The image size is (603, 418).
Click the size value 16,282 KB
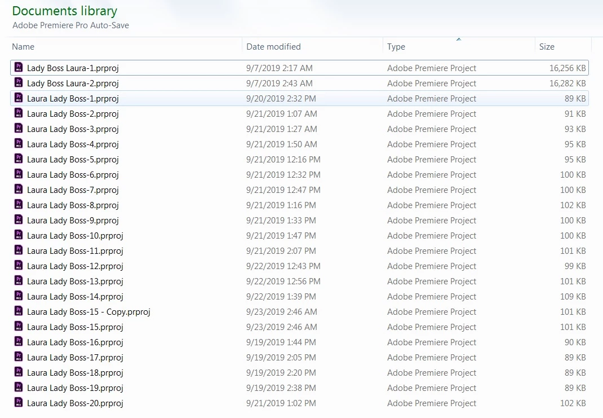[x=567, y=83]
